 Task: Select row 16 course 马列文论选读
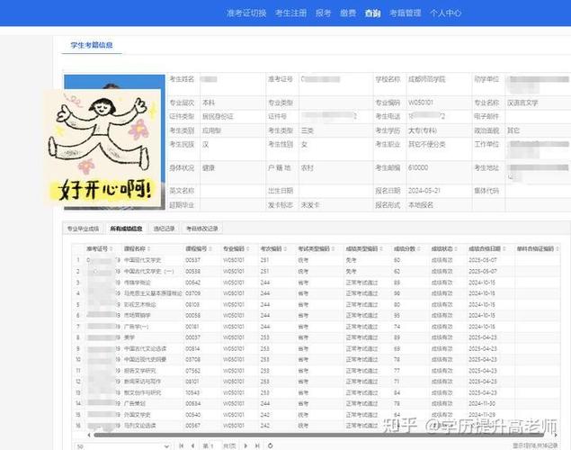[140, 426]
